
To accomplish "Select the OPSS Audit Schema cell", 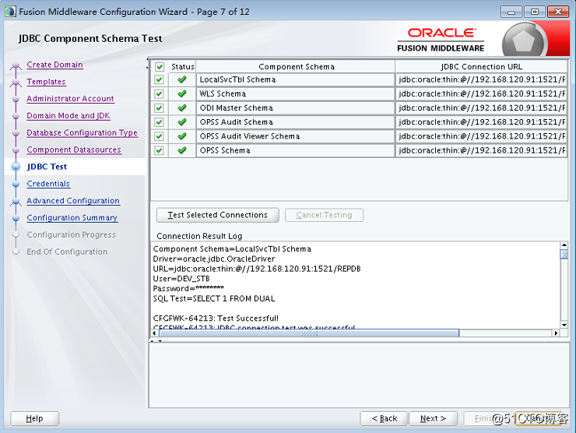I will click(295, 122).
